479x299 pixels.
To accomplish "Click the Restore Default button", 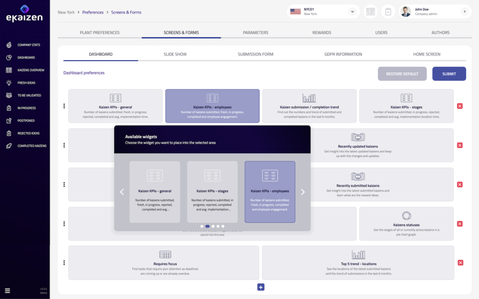I will click(x=402, y=74).
